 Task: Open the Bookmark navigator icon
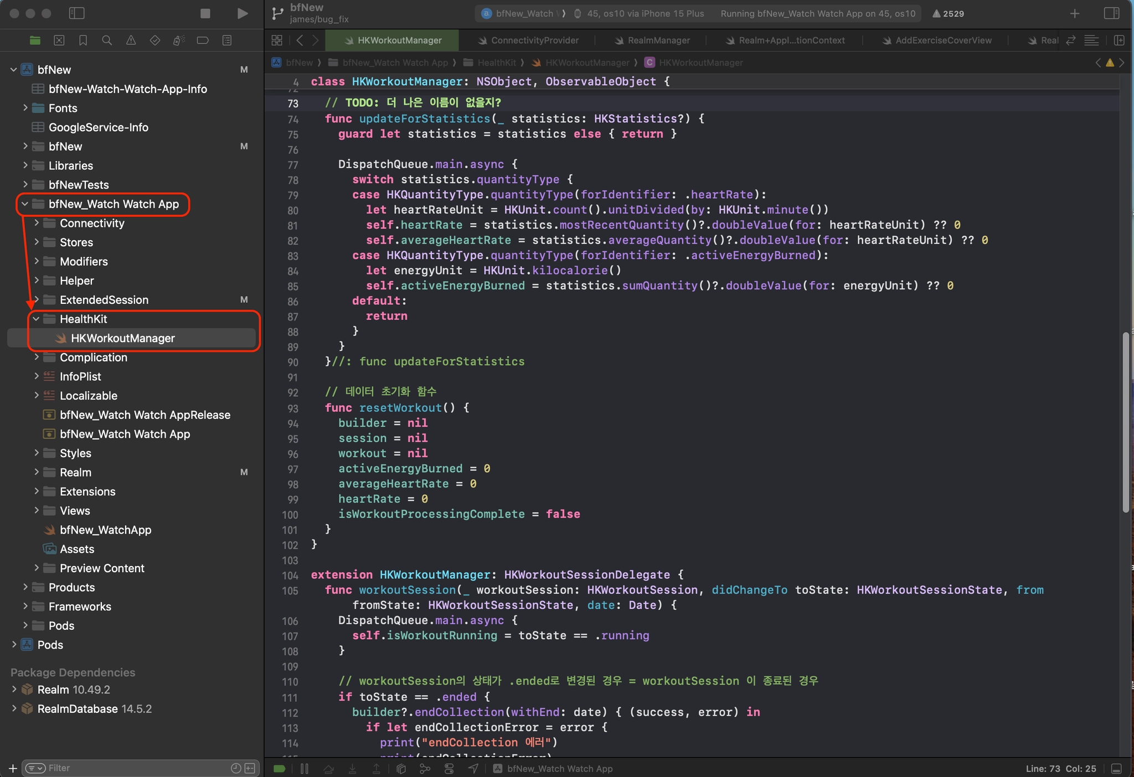83,40
